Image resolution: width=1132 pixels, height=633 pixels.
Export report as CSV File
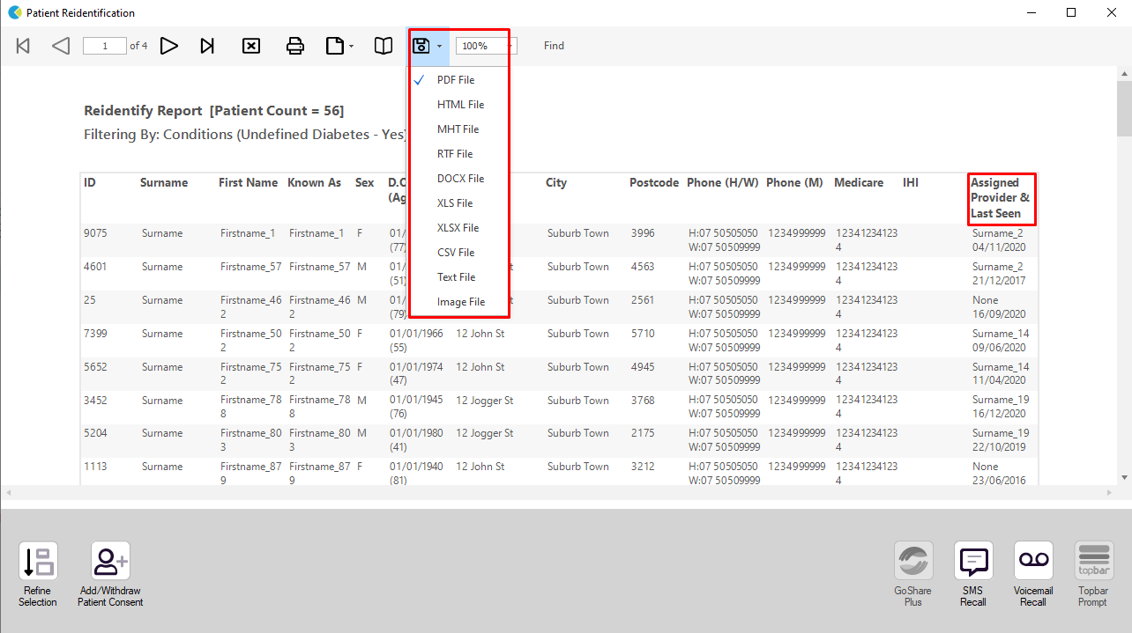click(x=458, y=253)
